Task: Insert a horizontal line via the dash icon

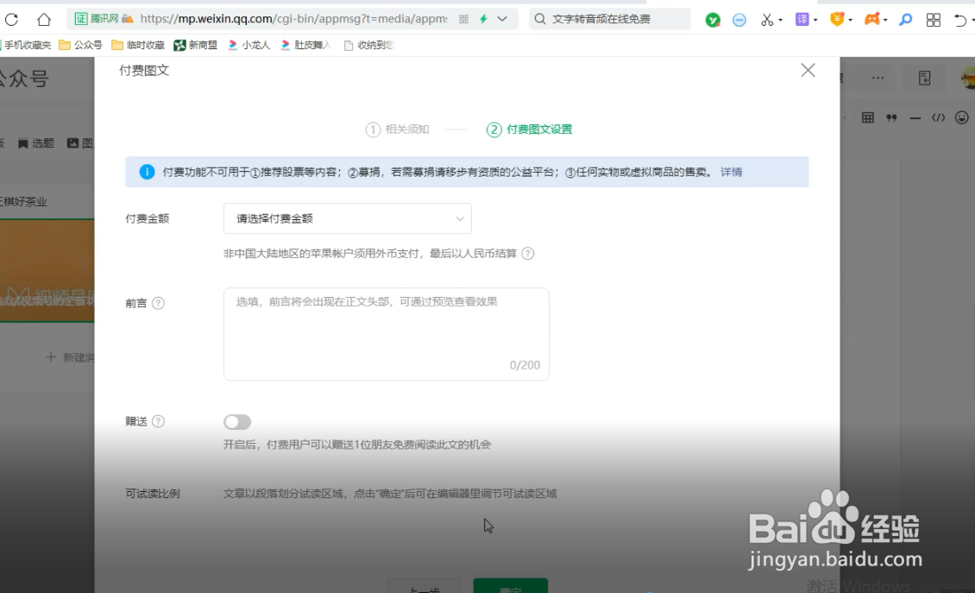Action: (x=915, y=117)
